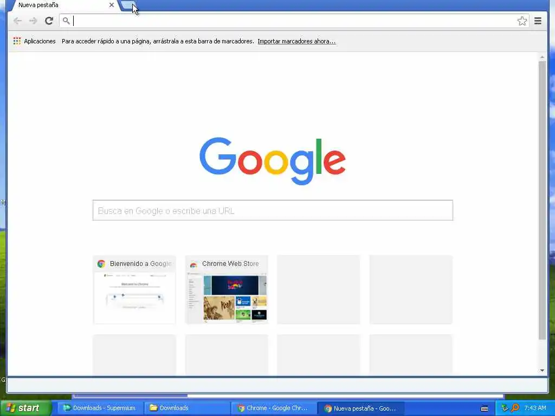The height and width of the screenshot is (416, 555).
Task: Click the keyboard icon in taskbar
Action: point(485,408)
